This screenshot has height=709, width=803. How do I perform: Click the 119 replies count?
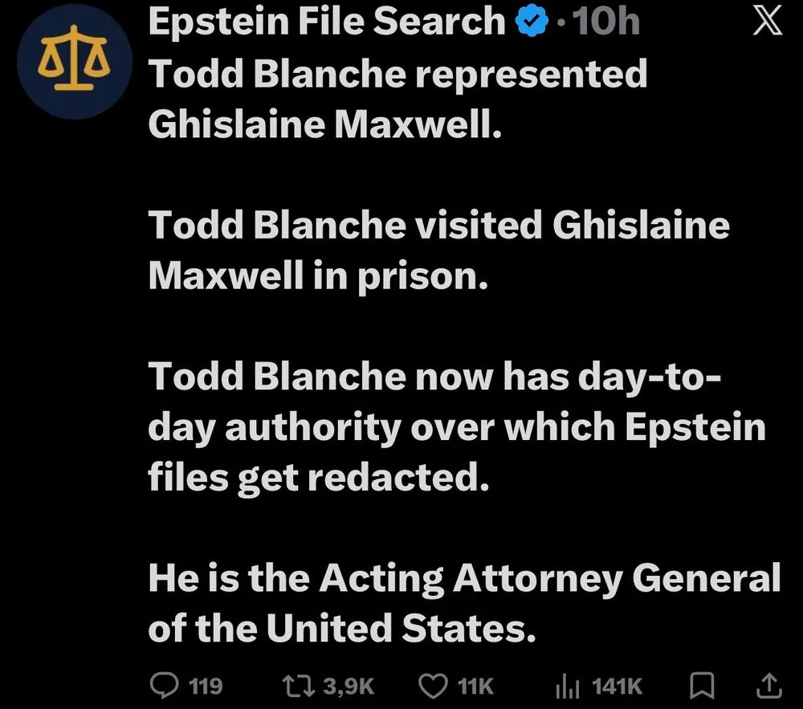(x=204, y=685)
